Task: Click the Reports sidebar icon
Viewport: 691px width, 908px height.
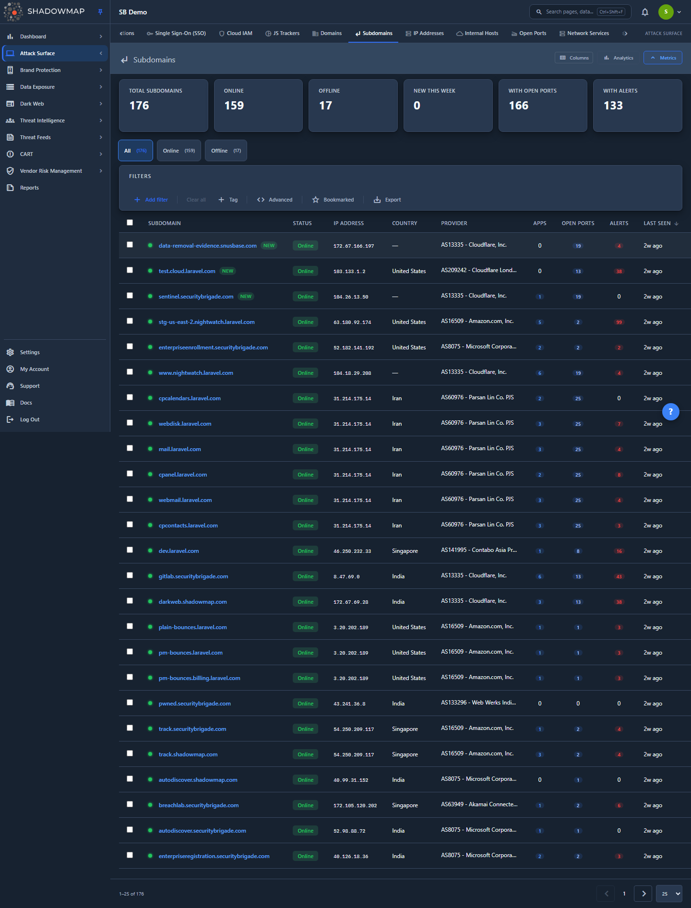Action: click(10, 188)
